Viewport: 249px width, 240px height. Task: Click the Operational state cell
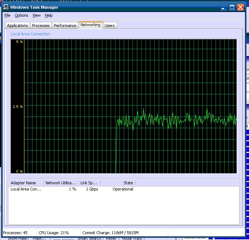pos(123,189)
